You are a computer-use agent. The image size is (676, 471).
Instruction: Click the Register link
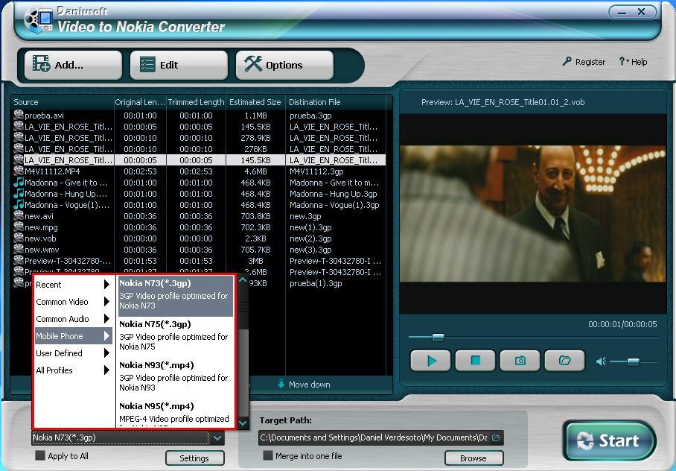(584, 62)
